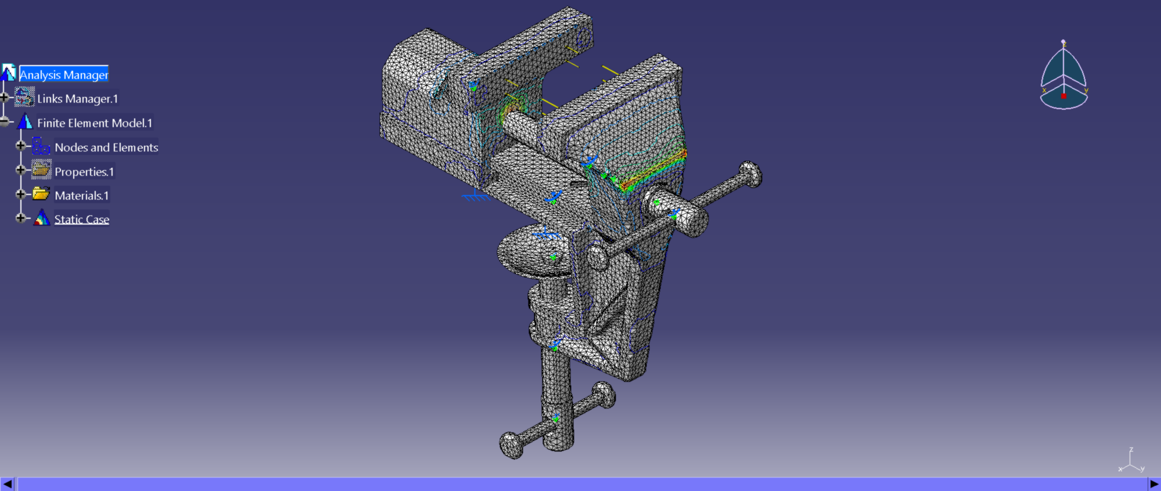Click the Analysis Manager root icon
This screenshot has height=491, width=1161.
coord(8,73)
